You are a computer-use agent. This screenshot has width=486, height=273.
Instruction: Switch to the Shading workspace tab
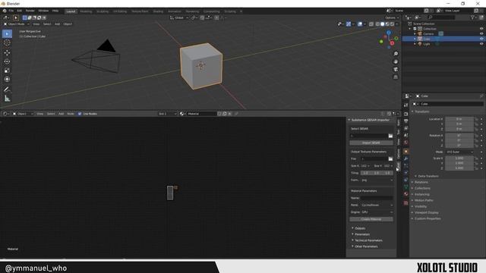pos(158,11)
